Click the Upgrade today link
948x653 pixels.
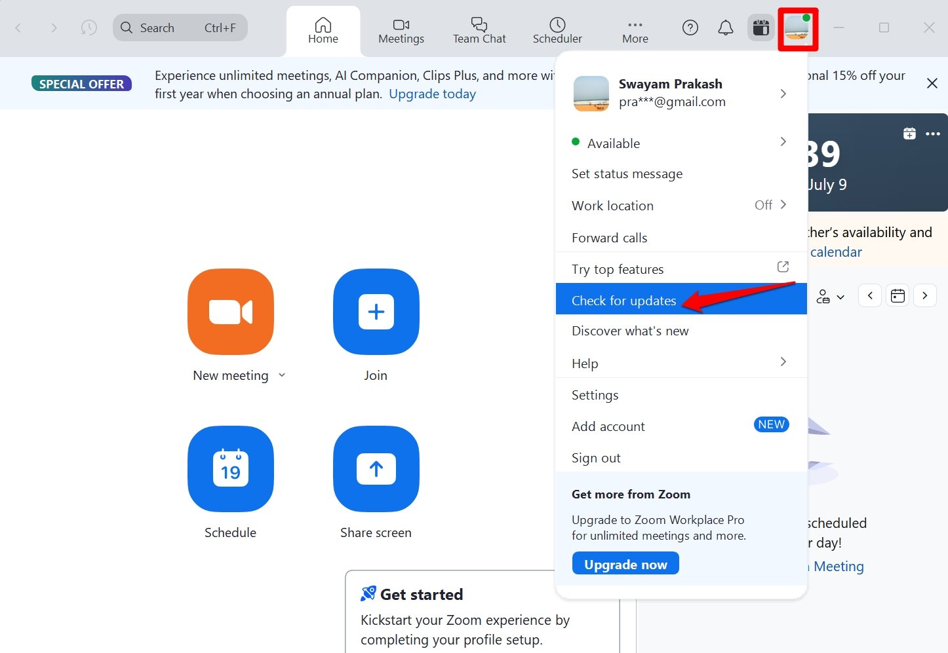coord(432,94)
